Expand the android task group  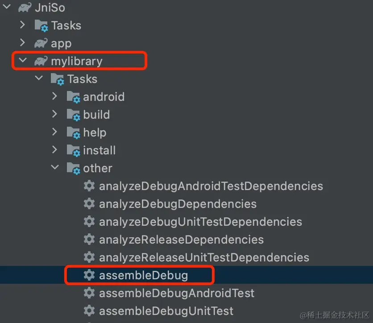55,96
